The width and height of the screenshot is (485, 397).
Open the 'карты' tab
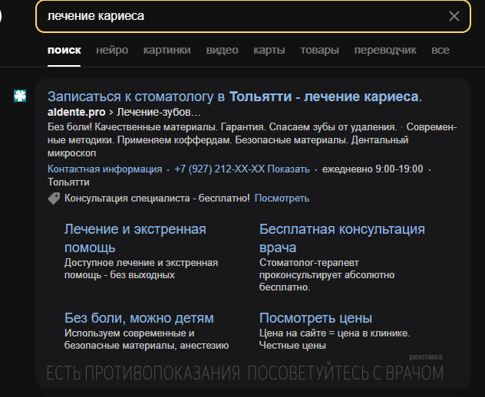pos(269,50)
